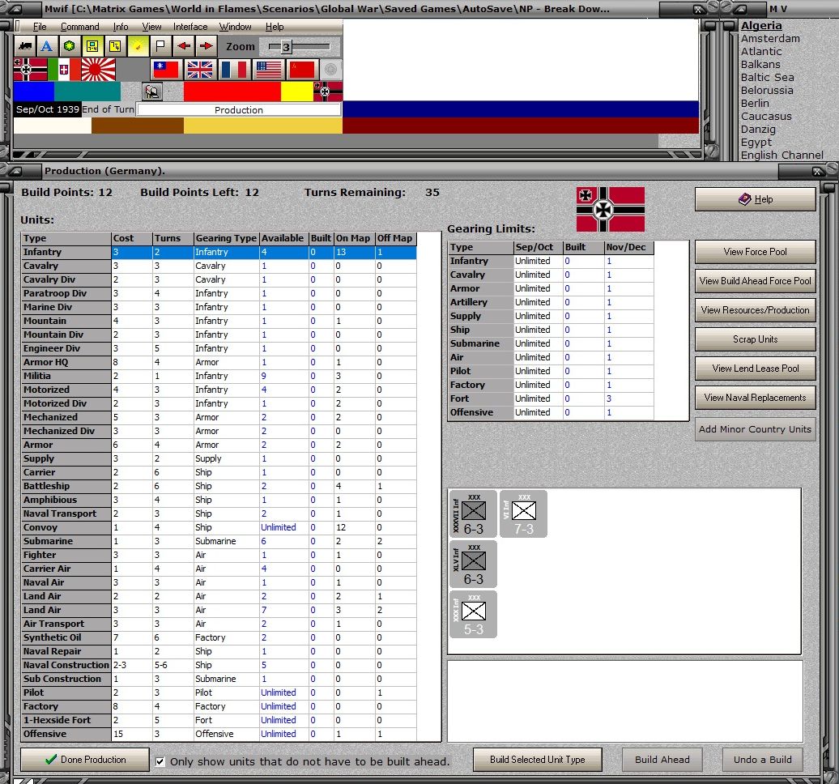
Task: Adjust the Zoom slider handle
Action: [x=286, y=47]
